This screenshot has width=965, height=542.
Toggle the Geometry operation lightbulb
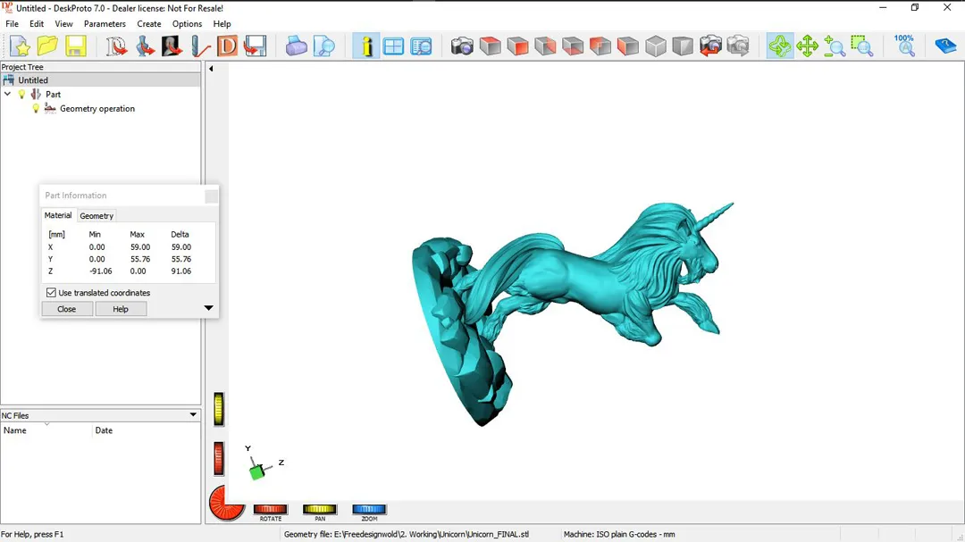click(36, 108)
